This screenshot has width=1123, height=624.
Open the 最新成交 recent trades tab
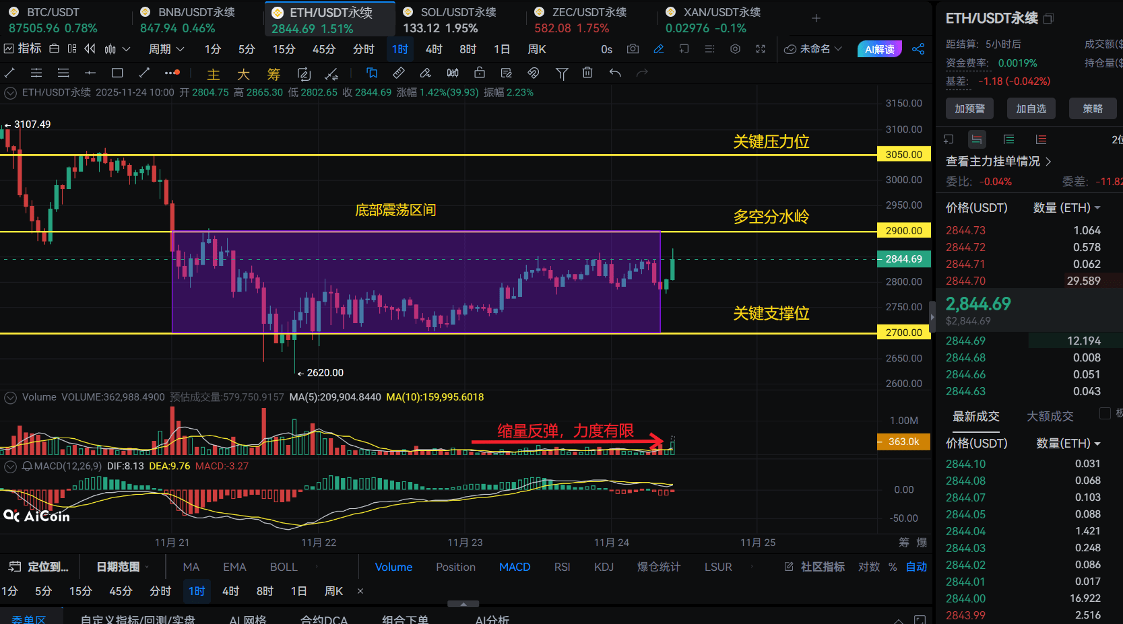coord(975,417)
